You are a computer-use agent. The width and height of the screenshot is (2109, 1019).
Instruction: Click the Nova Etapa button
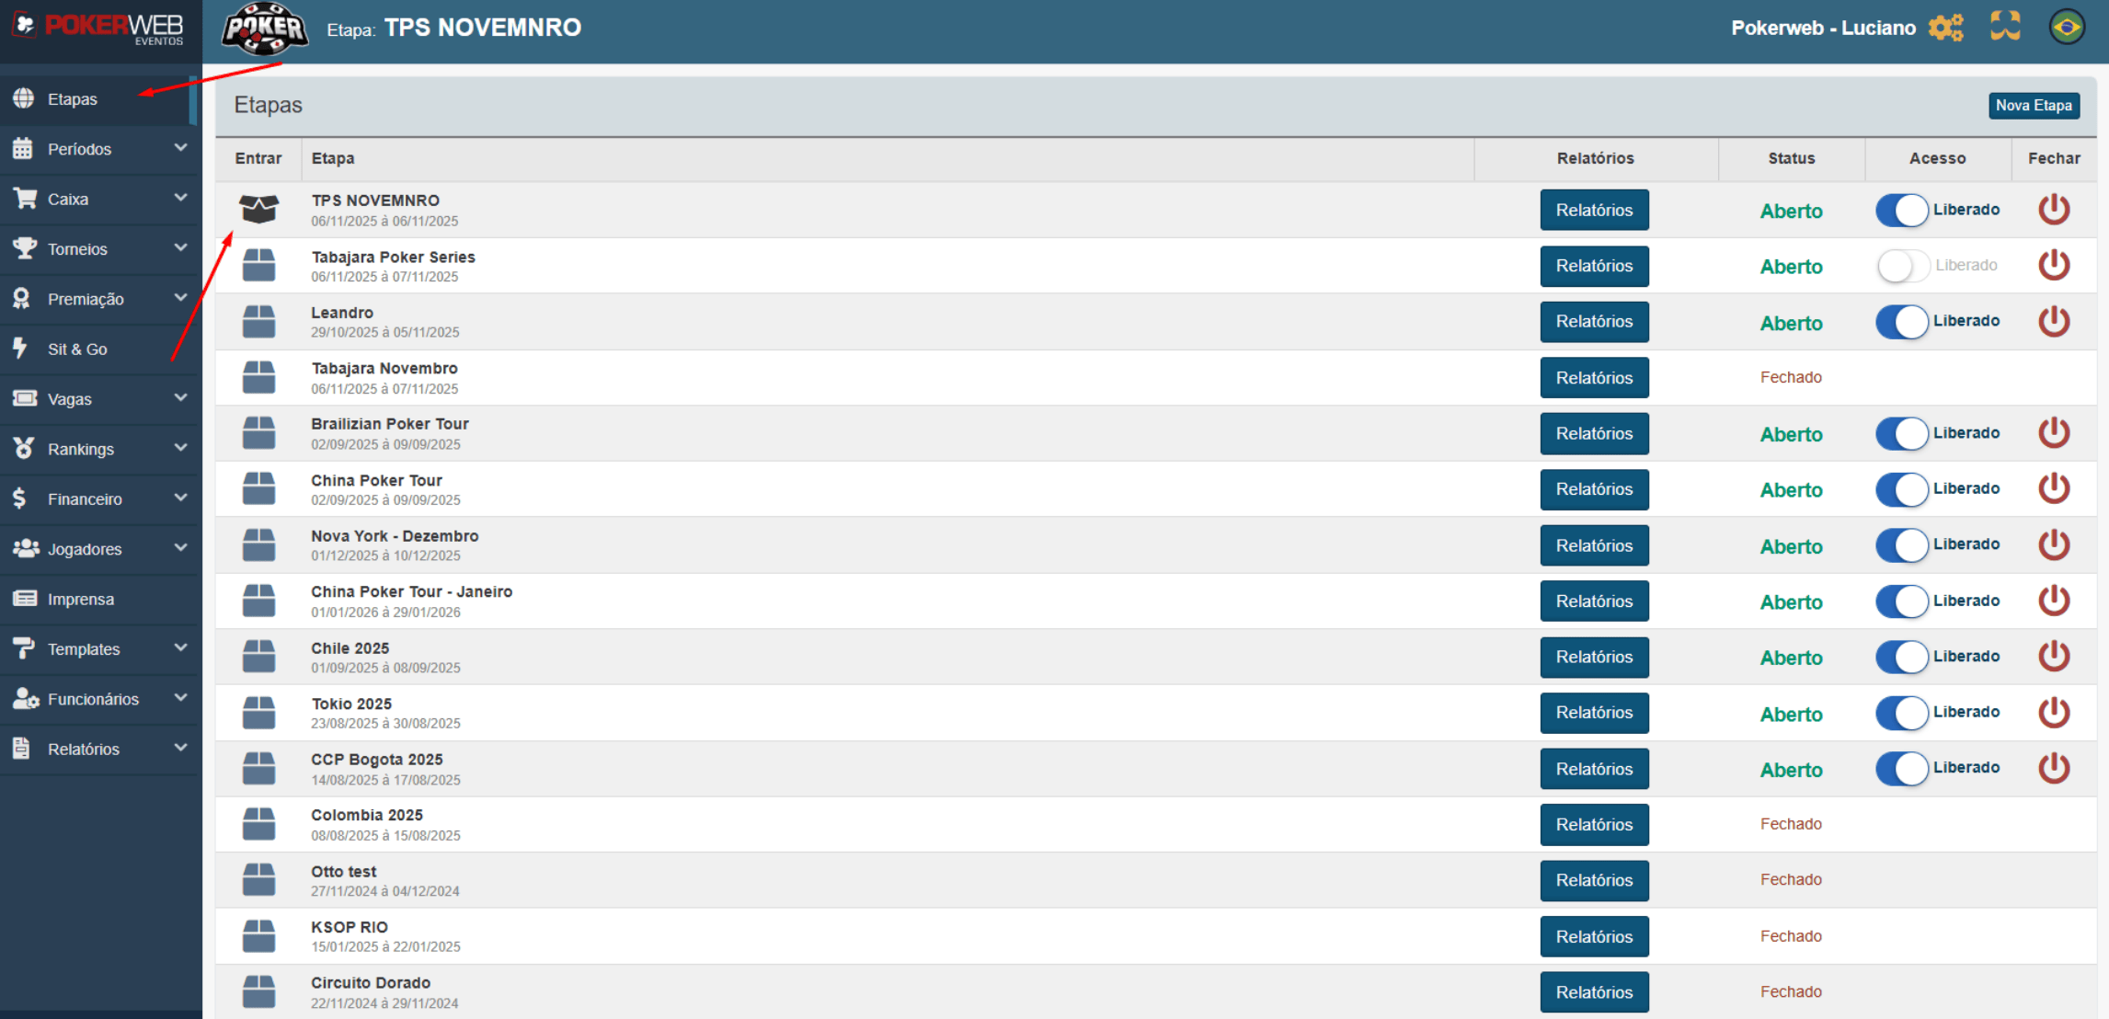click(2034, 106)
